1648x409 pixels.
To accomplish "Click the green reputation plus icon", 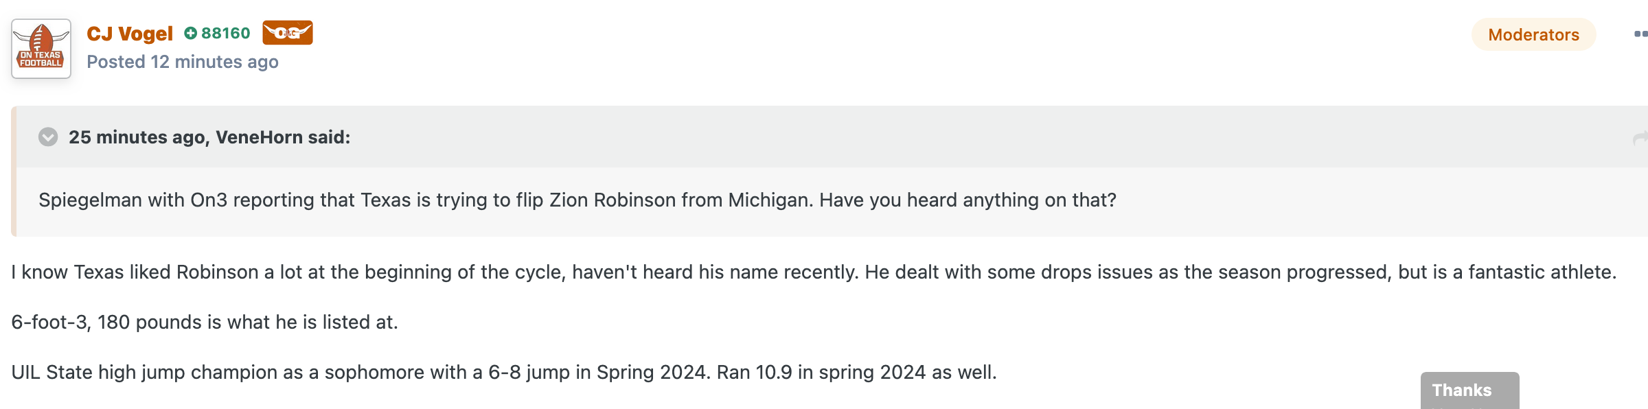I will coord(191,33).
